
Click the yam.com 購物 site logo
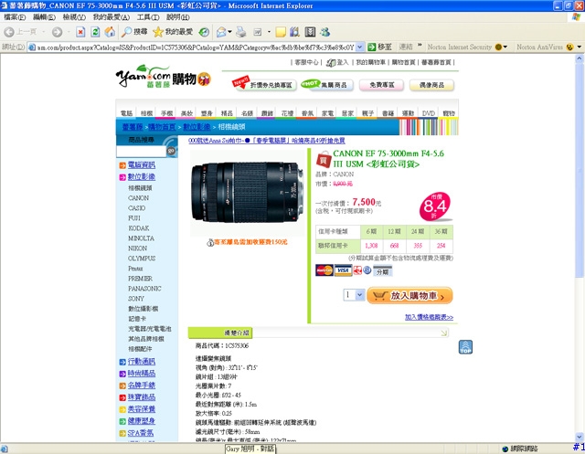(164, 77)
